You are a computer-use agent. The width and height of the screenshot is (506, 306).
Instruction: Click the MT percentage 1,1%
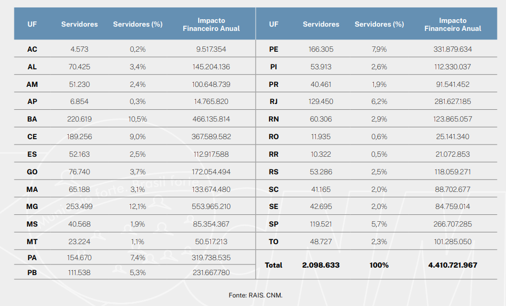137,241
